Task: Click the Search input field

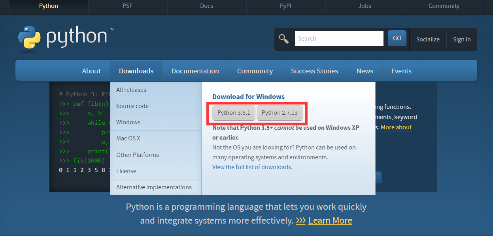Action: point(339,39)
